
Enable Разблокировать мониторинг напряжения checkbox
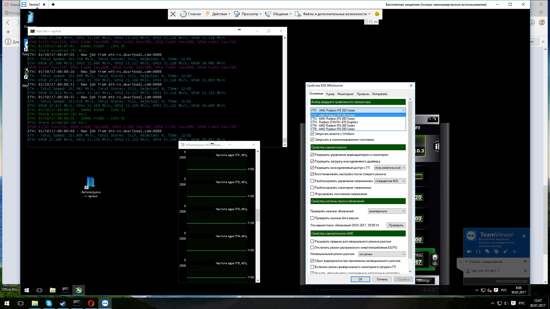pyautogui.click(x=312, y=188)
